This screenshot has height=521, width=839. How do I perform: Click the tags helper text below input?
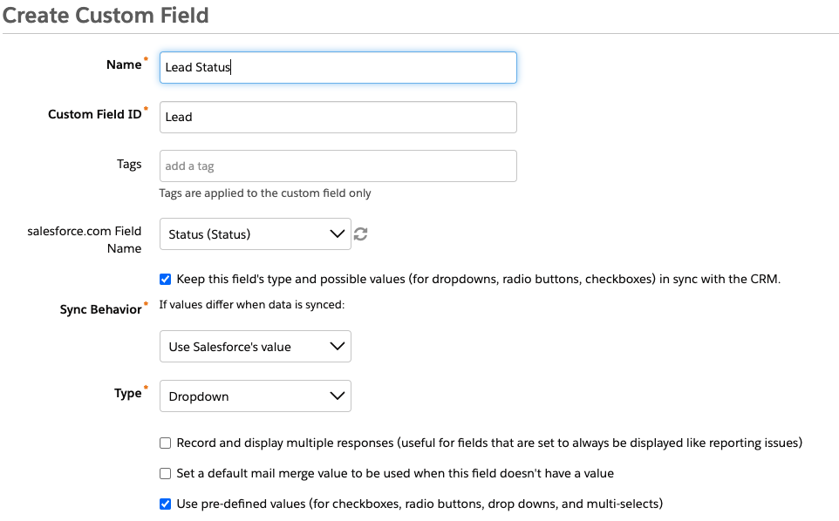click(x=265, y=193)
